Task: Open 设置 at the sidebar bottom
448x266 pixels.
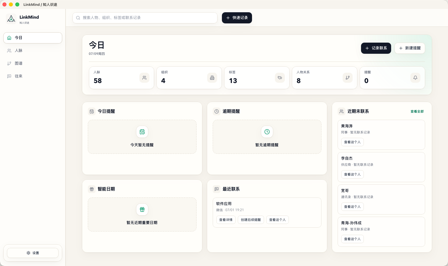Action: coord(33,253)
